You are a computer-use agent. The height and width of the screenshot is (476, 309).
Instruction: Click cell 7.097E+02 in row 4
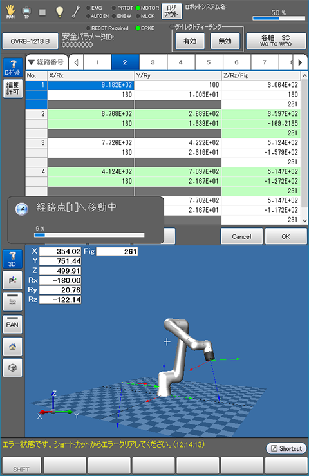[x=178, y=171]
